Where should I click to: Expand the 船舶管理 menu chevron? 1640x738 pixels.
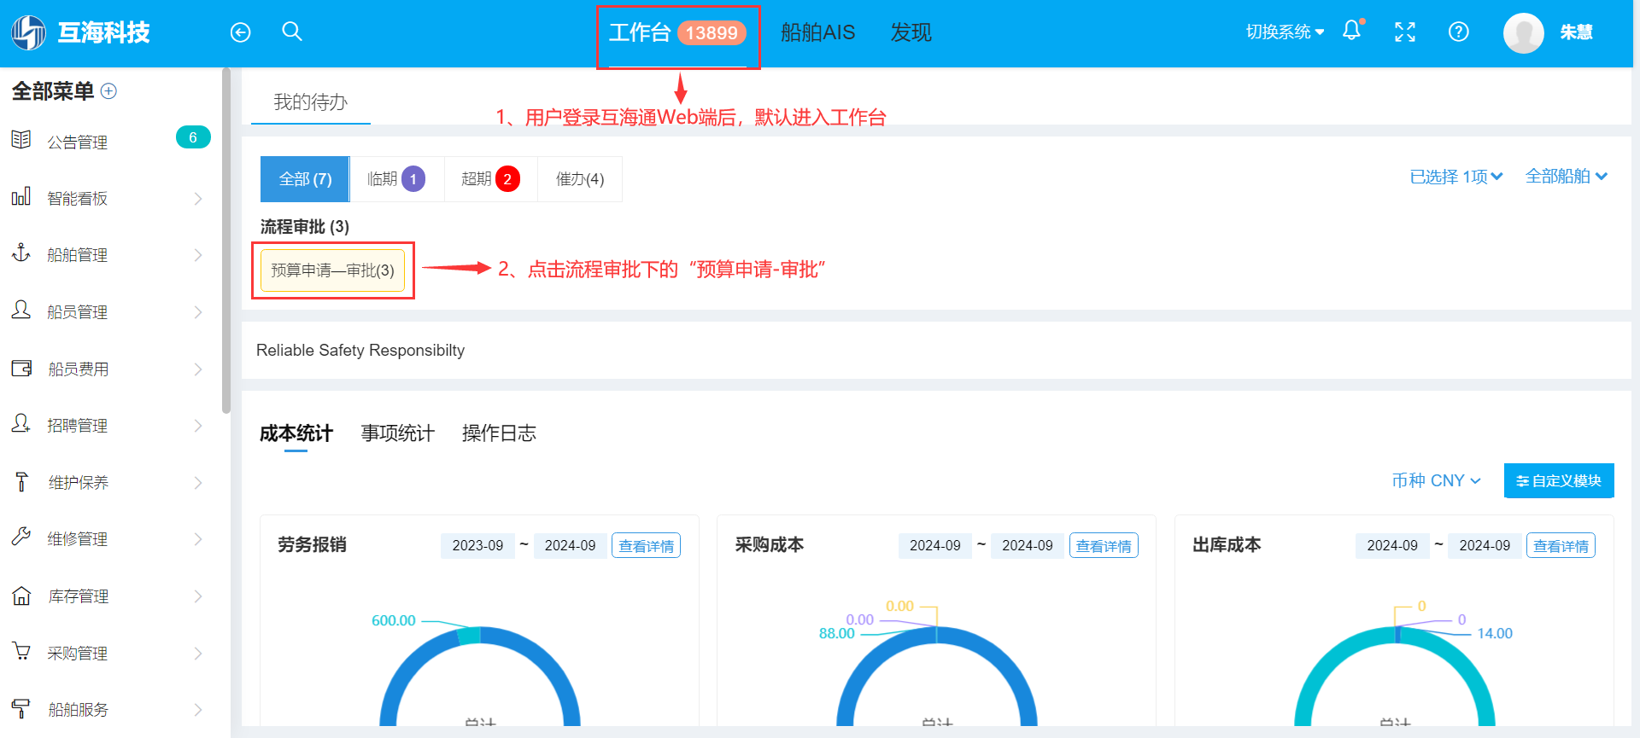198,255
